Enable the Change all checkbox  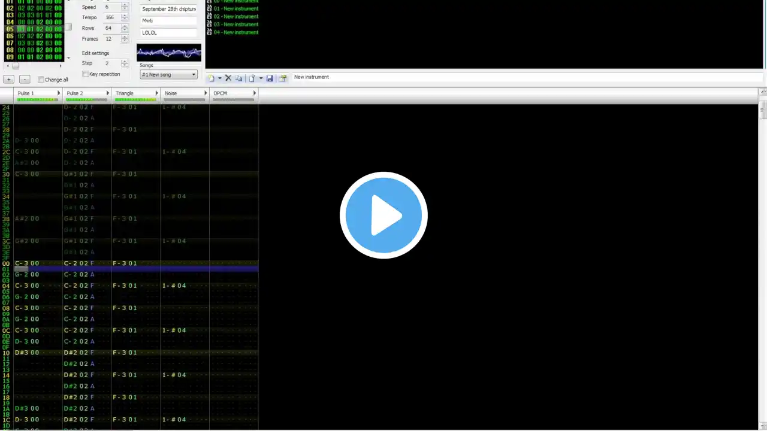coord(41,80)
